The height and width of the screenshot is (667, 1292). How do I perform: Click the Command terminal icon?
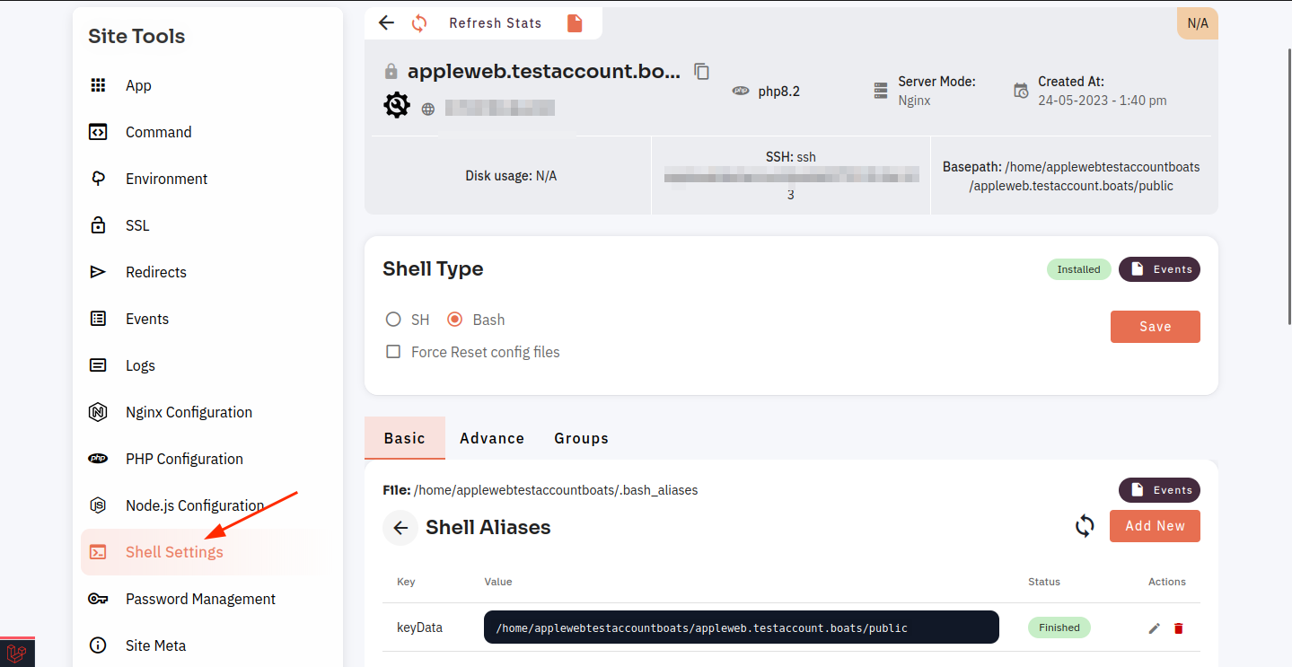tap(98, 132)
